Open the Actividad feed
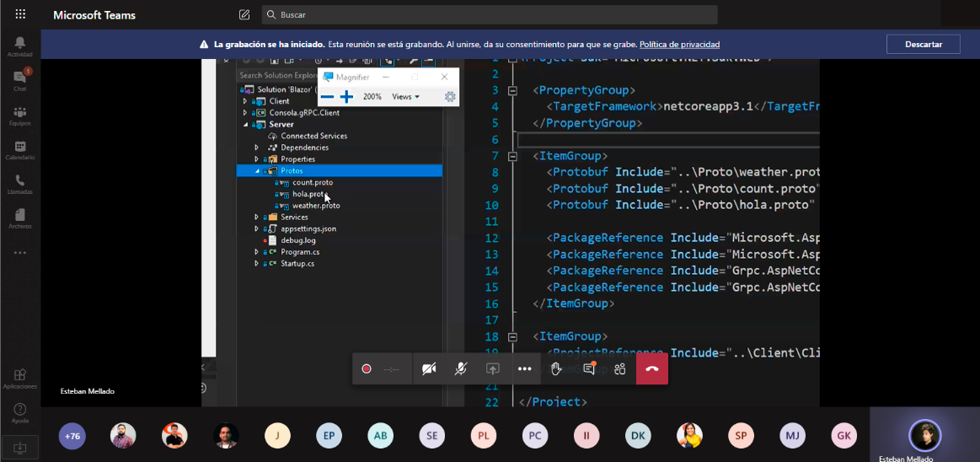980x462 pixels. tap(20, 46)
